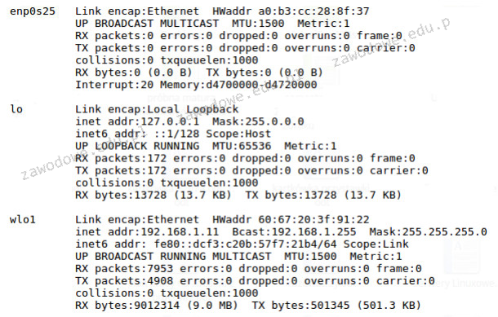Screen dimensions: 498x317
Task: Click the UP LOOPBACK RUNNING flags text
Action: coord(137,146)
